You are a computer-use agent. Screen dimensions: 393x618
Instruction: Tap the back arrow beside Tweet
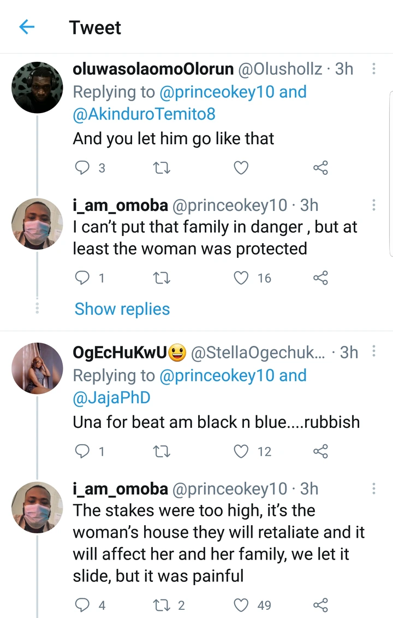pos(27,27)
